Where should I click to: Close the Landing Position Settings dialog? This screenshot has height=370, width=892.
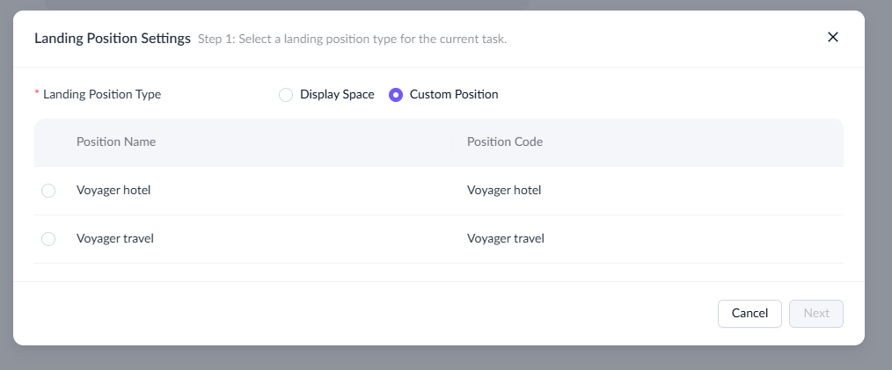click(x=833, y=37)
